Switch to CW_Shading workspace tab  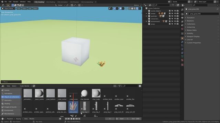pyautogui.click(x=51, y=2)
